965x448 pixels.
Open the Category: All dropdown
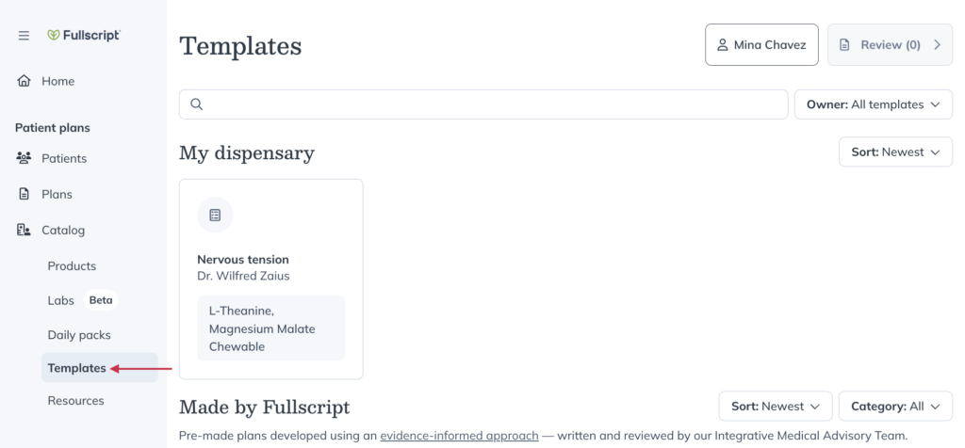click(895, 407)
